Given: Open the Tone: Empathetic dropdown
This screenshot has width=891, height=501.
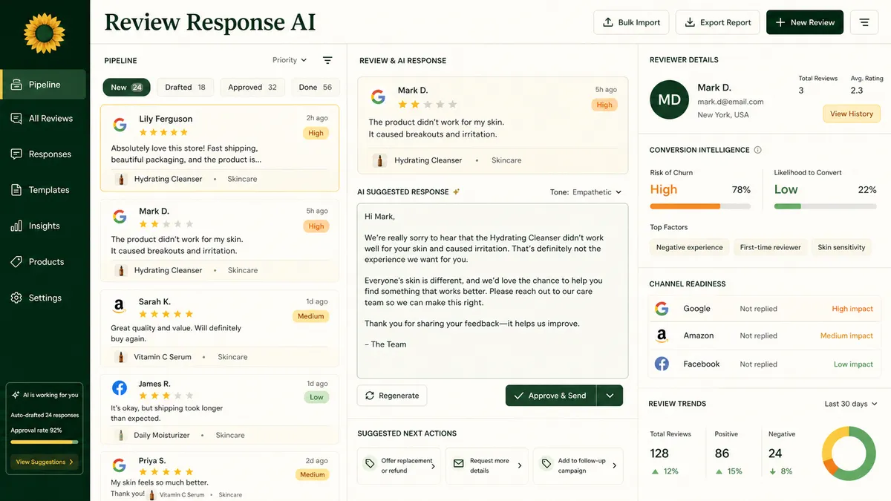Looking at the screenshot, I should pos(586,192).
